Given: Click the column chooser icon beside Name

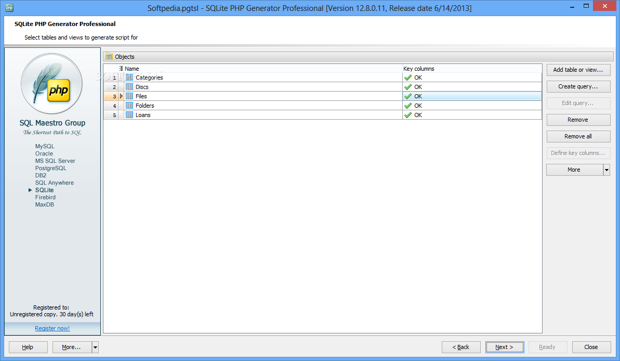Looking at the screenshot, I should [121, 69].
